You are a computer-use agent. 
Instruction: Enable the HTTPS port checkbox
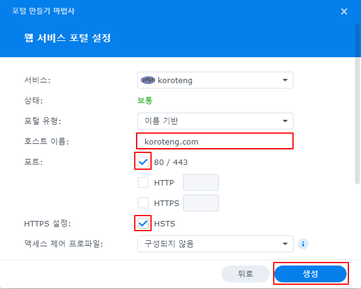143,203
